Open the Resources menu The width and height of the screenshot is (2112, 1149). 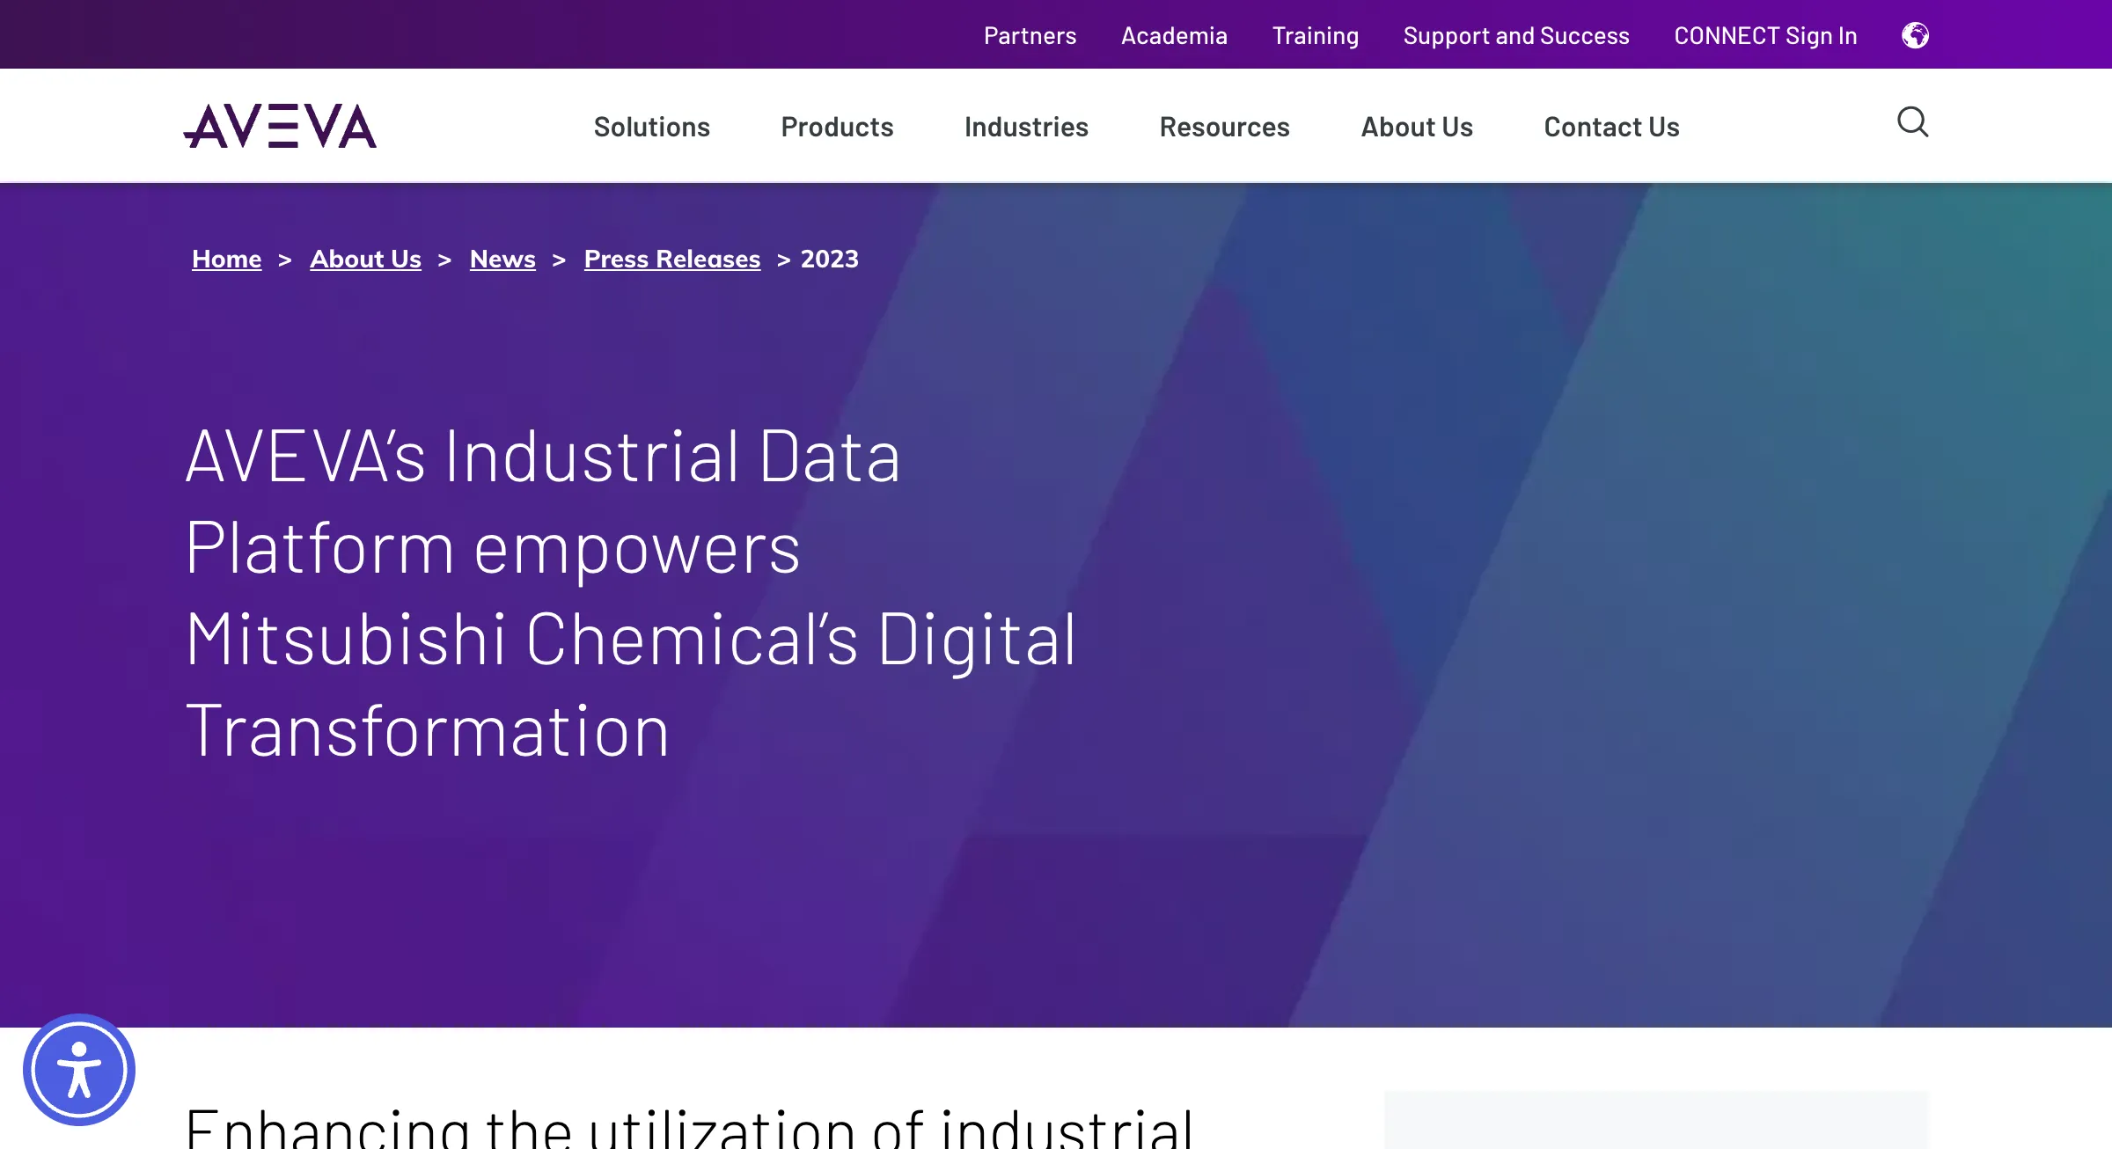pos(1224,127)
